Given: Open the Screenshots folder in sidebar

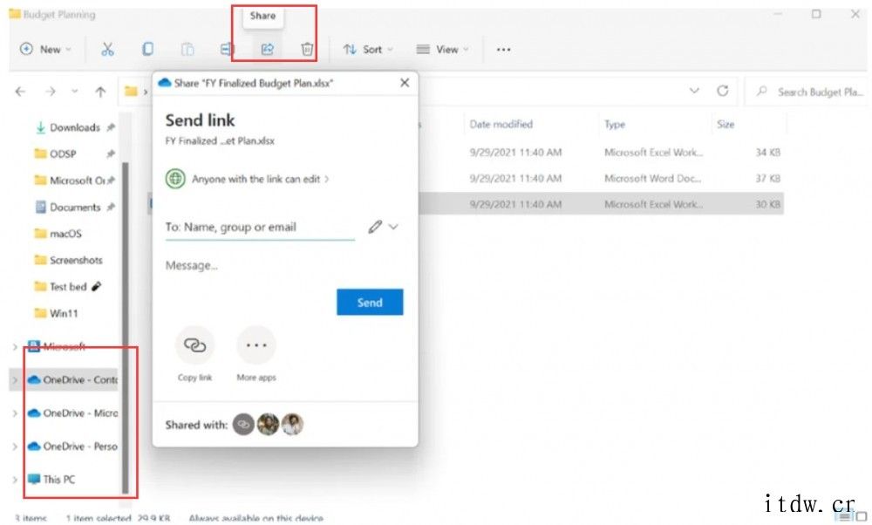Looking at the screenshot, I should point(69,260).
